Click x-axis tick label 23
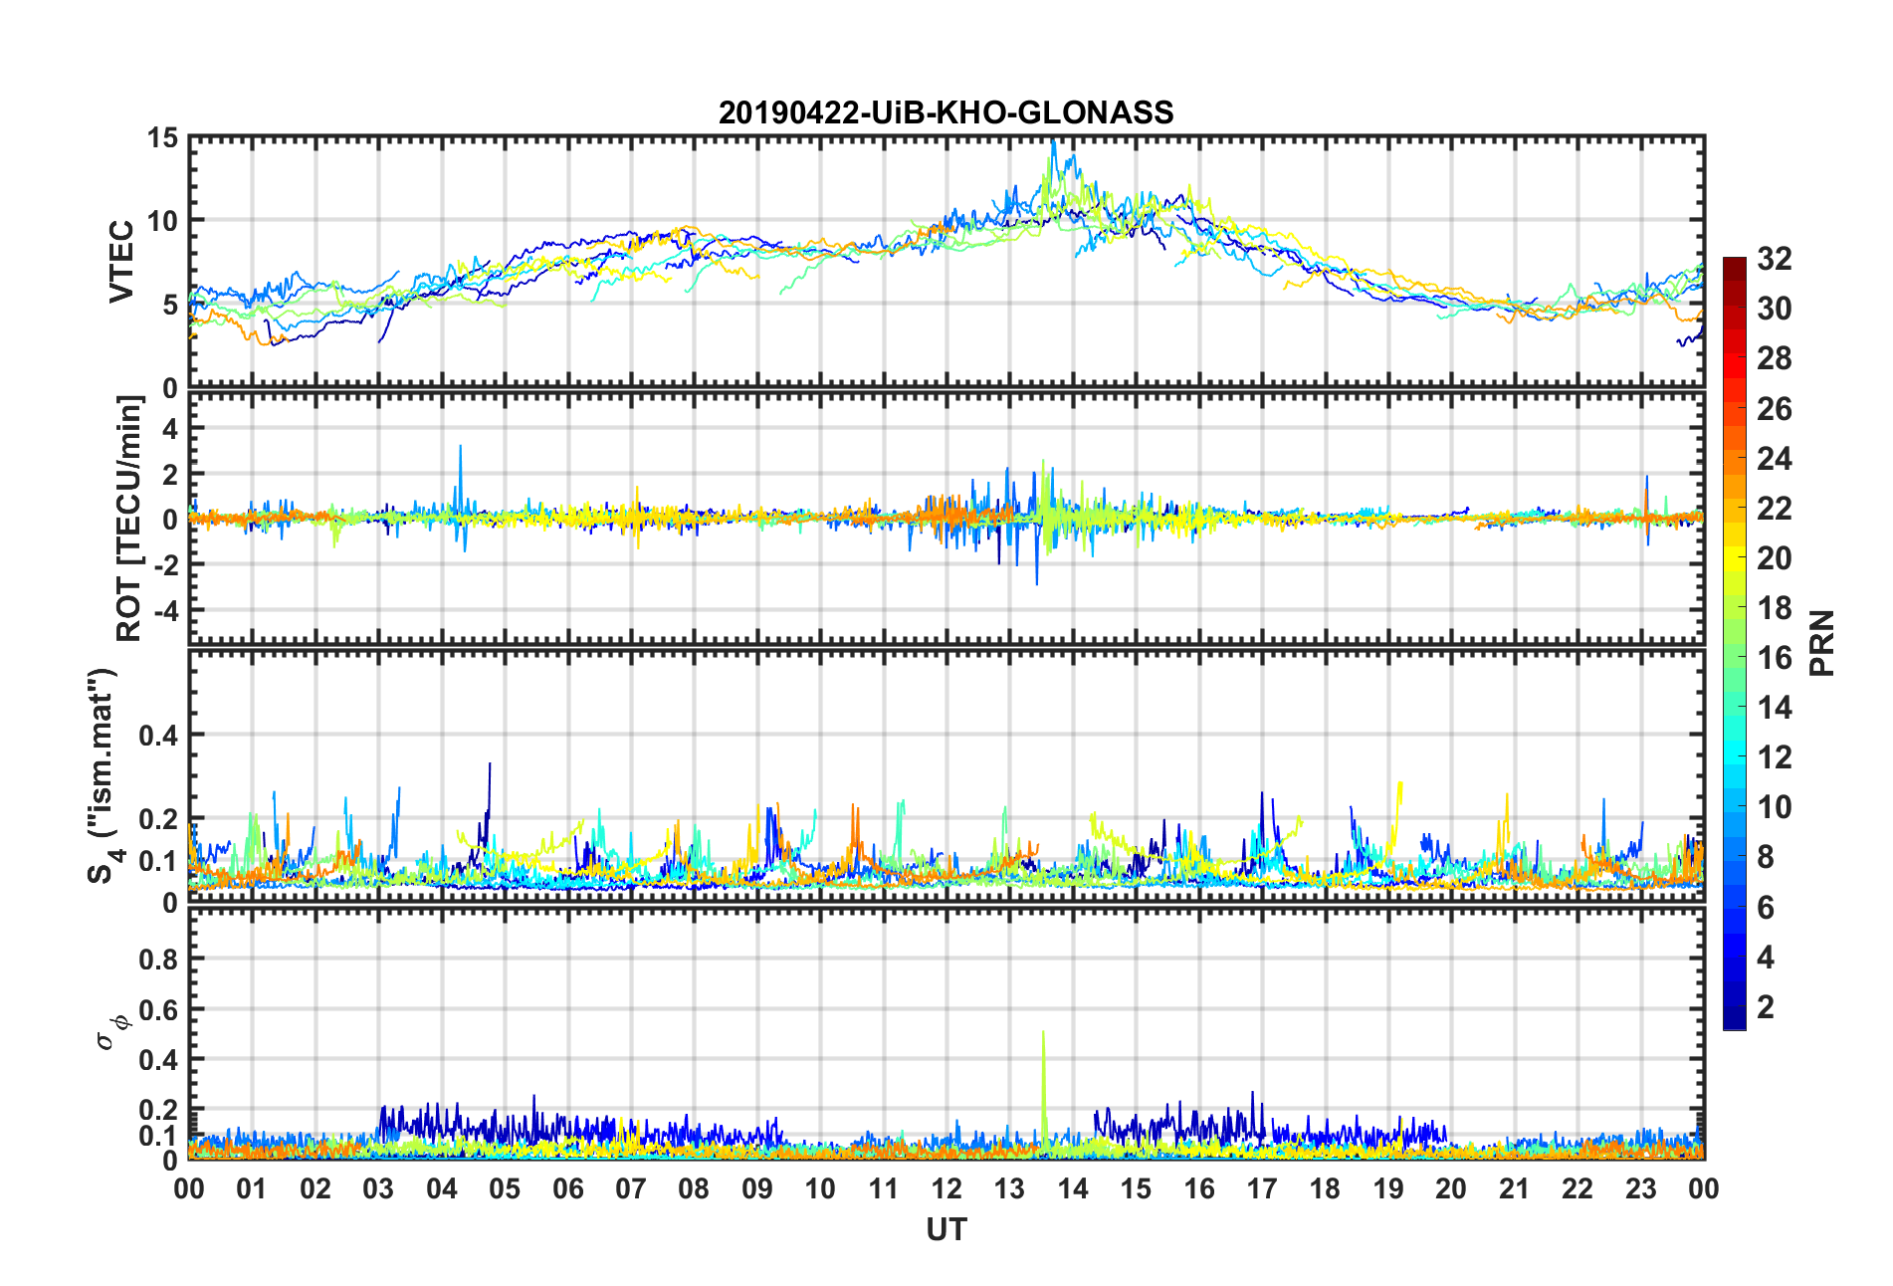1893x1286 pixels. point(1640,1188)
